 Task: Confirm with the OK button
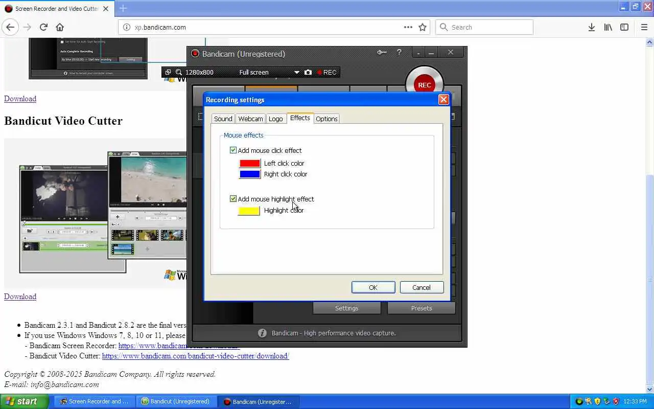373,287
